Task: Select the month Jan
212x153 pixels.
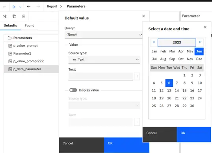Action: click(x=154, y=51)
